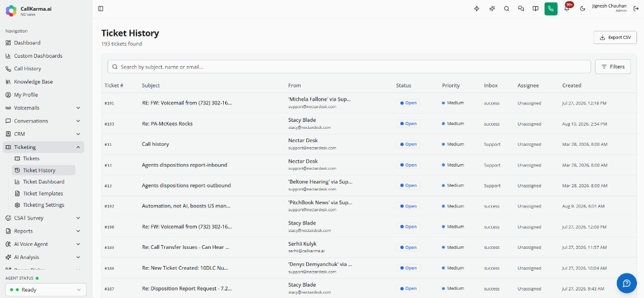The image size is (644, 298).
Task: Open "Re: New Ticket Created: 10DLC" ticket
Action: 185,268
